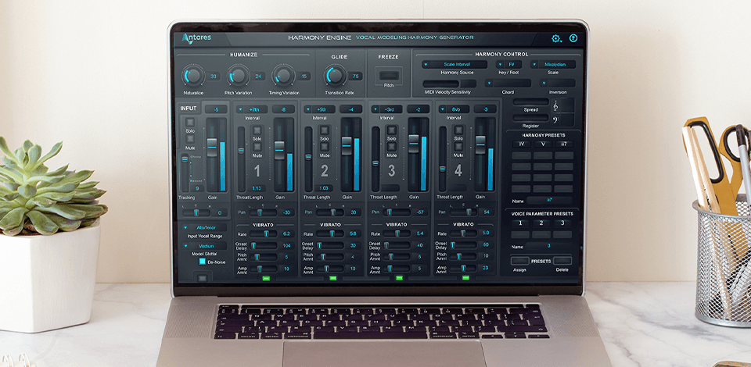Click the Harmony Presets Name field

549,200
